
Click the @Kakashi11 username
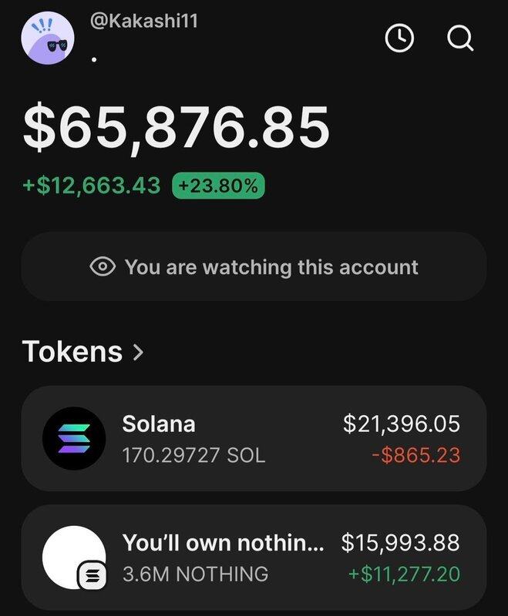click(144, 21)
